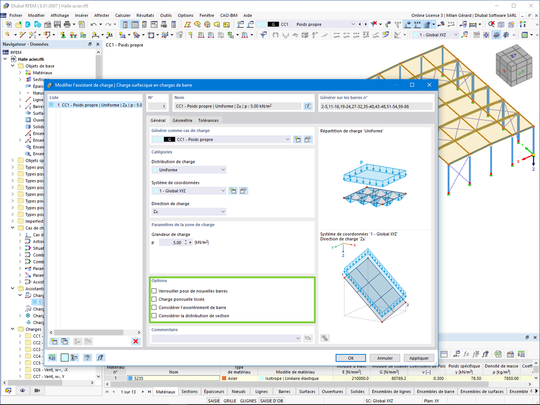Open the 'Générer comme cas de charge' dropdown
Screen dimensions: 540x405
click(221, 139)
